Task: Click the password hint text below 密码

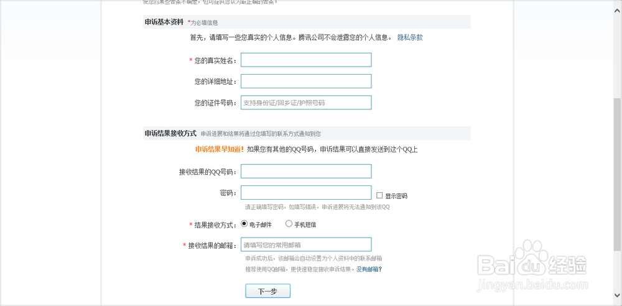Action: pyautogui.click(x=317, y=207)
